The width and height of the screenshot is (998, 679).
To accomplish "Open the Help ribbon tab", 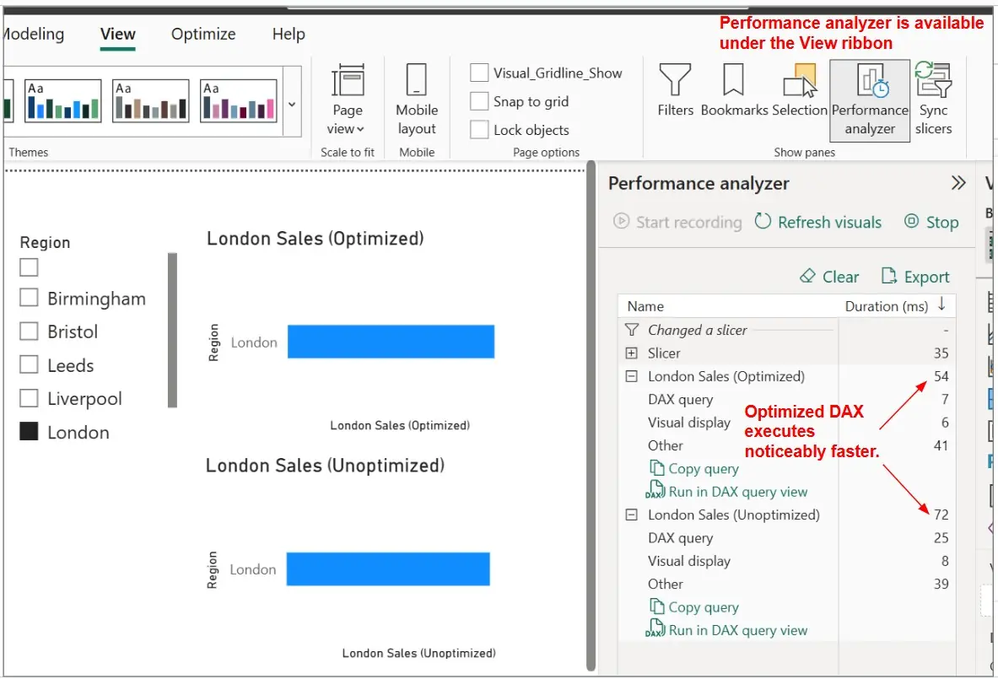I will (x=289, y=35).
